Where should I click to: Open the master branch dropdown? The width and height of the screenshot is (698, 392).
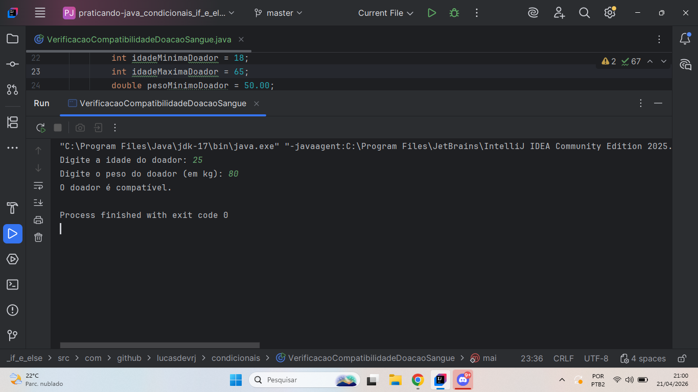click(278, 13)
